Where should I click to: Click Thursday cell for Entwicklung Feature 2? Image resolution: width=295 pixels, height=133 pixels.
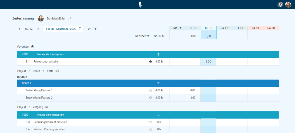coord(224,98)
